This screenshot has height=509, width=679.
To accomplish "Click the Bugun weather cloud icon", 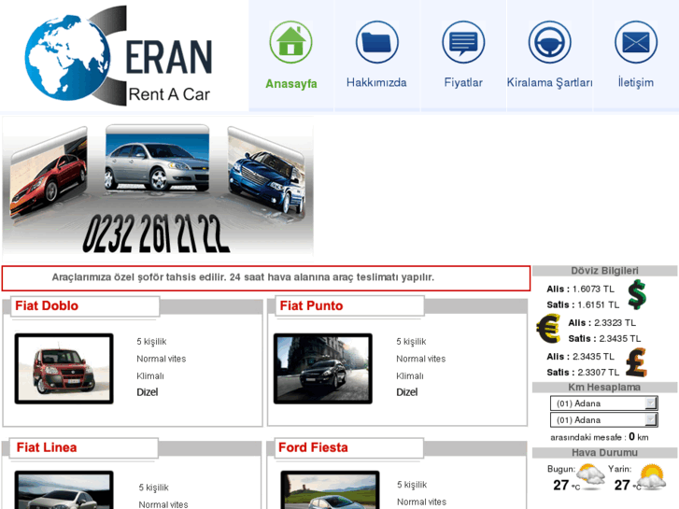I will [590, 476].
